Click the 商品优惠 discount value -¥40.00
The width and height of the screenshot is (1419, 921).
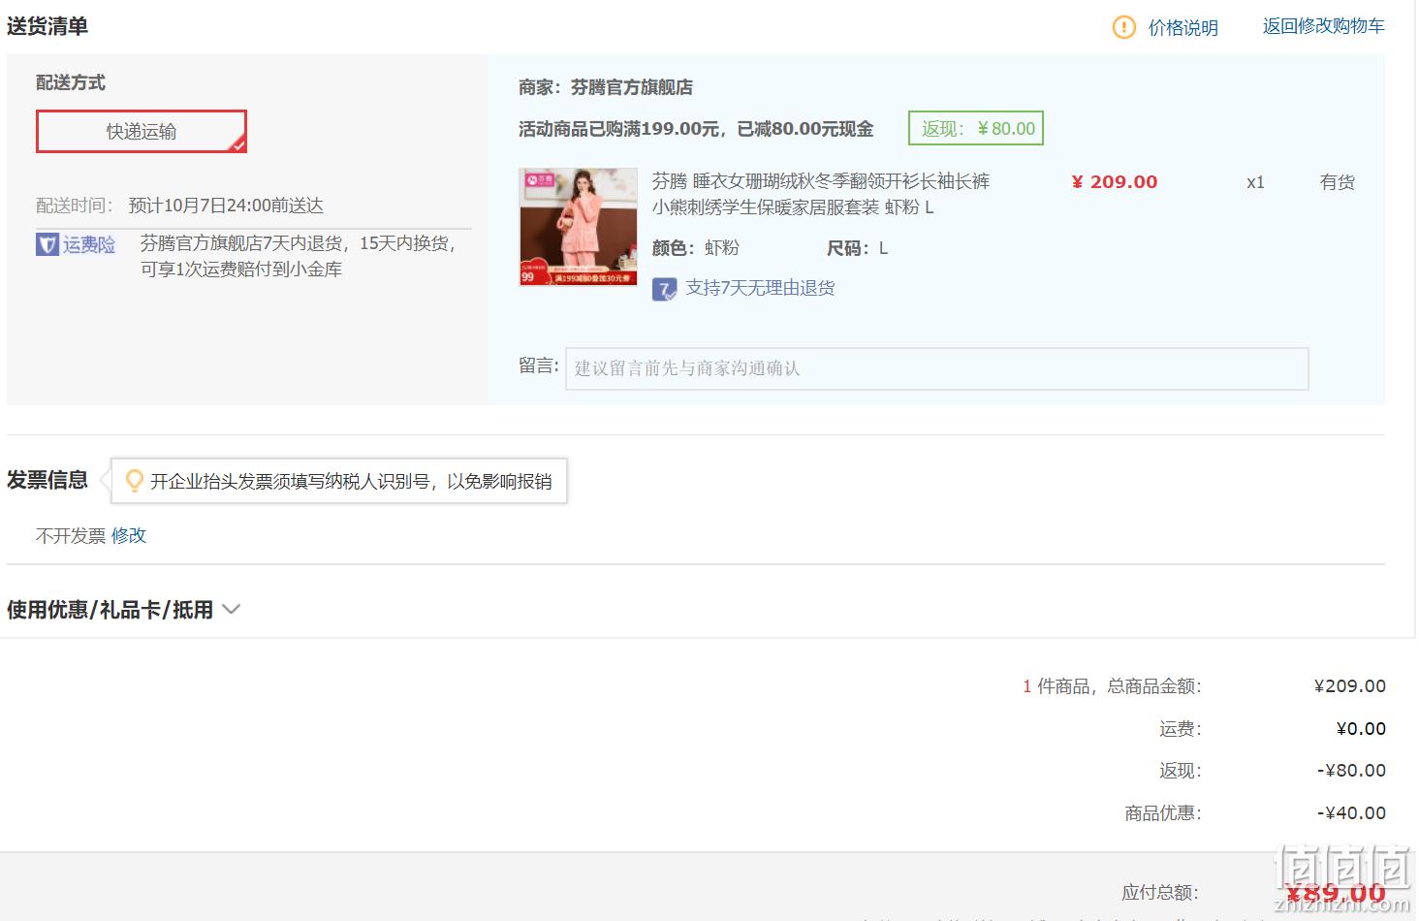coord(1351,812)
